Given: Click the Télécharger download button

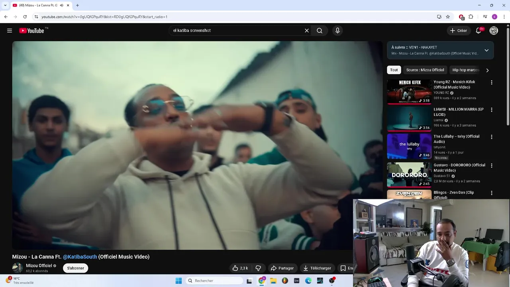Looking at the screenshot, I should (317, 268).
